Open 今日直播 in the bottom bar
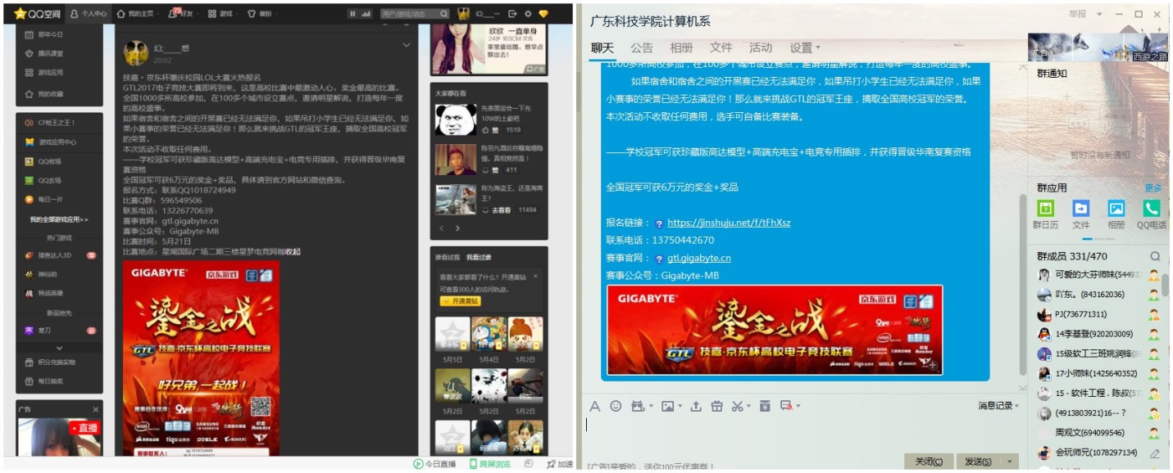 pos(434,464)
